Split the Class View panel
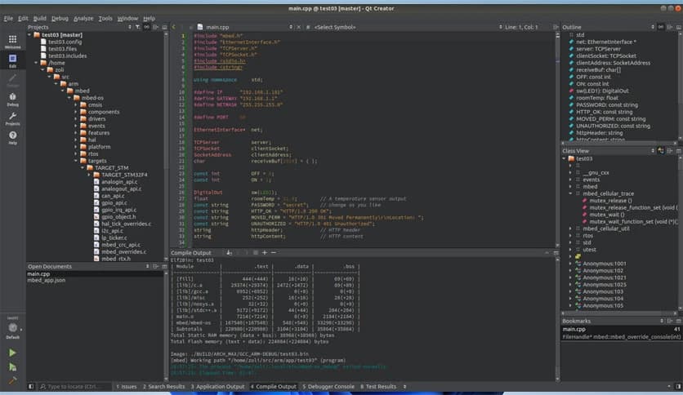The height and width of the screenshot is (395, 683). (670, 151)
